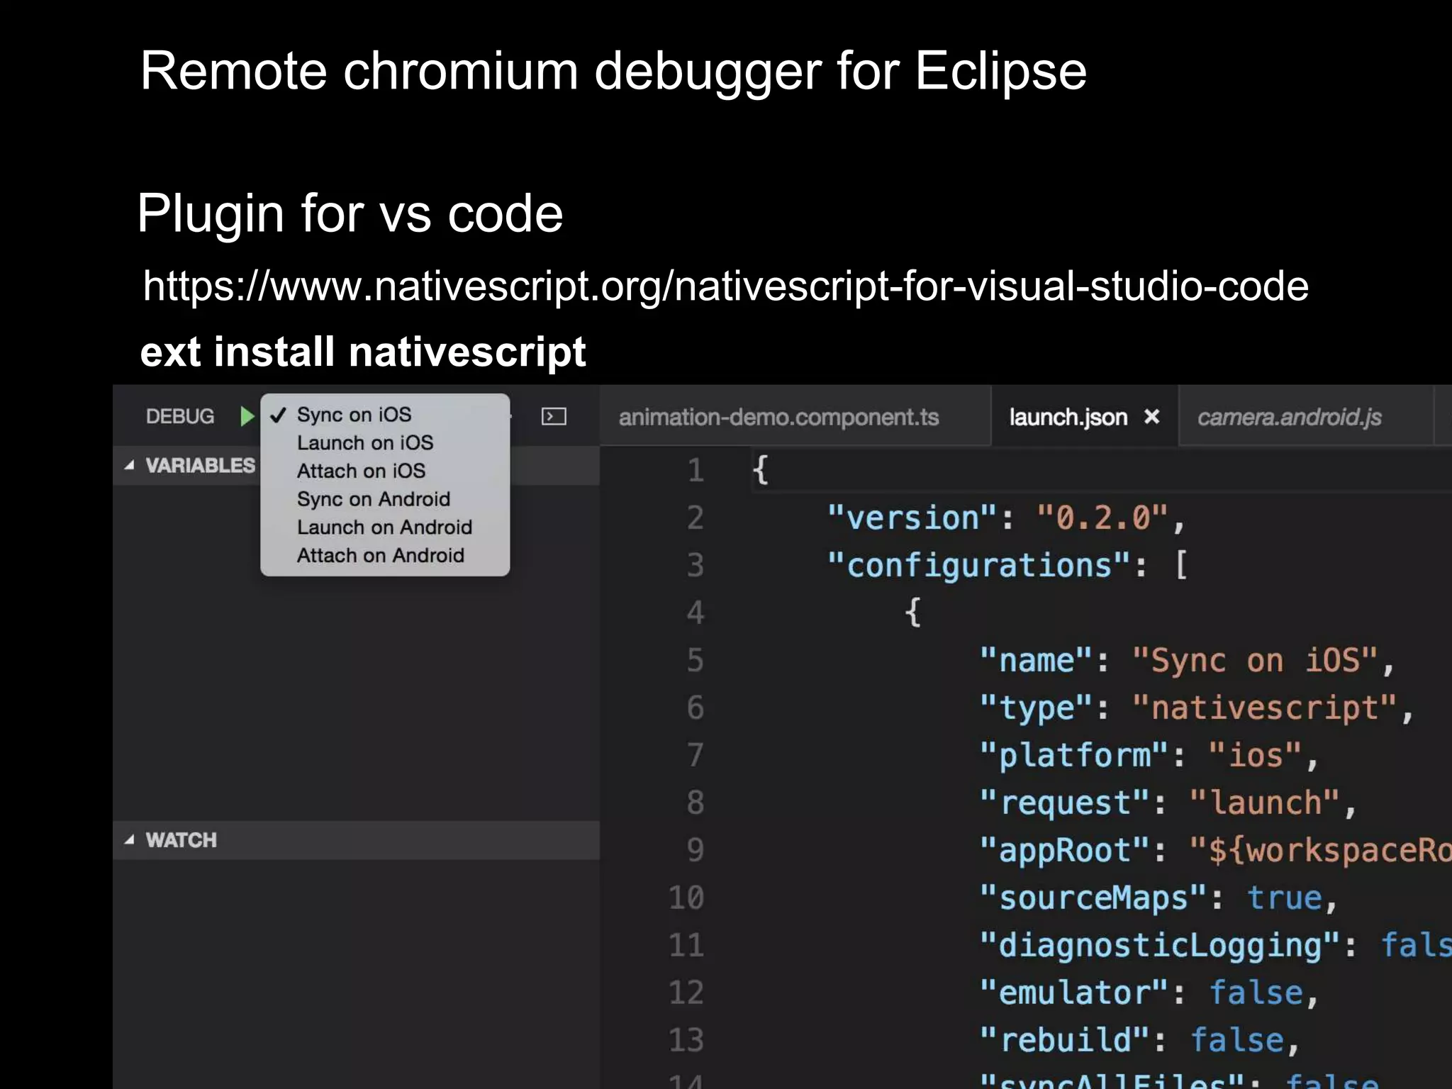Click the "ext install nativescript" text
This screenshot has height=1089, width=1452.
point(363,352)
